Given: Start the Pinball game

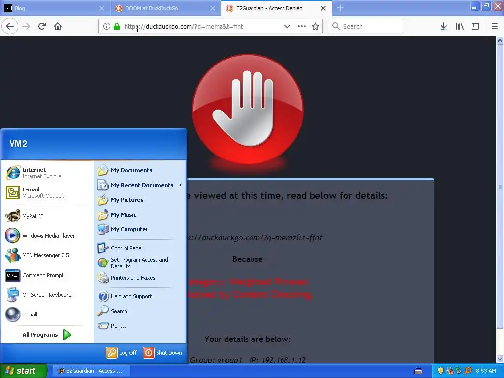Looking at the screenshot, I should pos(47,315).
